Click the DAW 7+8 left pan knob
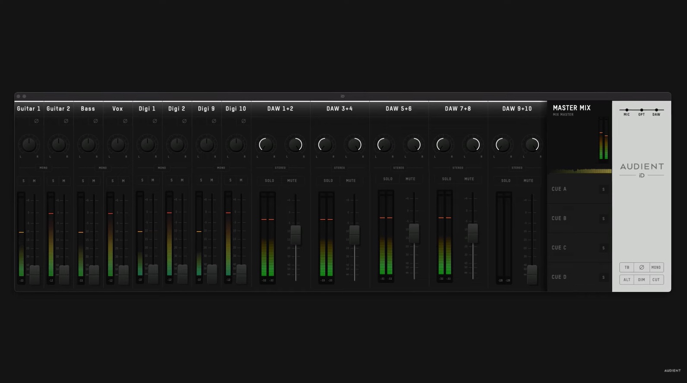This screenshot has height=383, width=687. [x=443, y=145]
